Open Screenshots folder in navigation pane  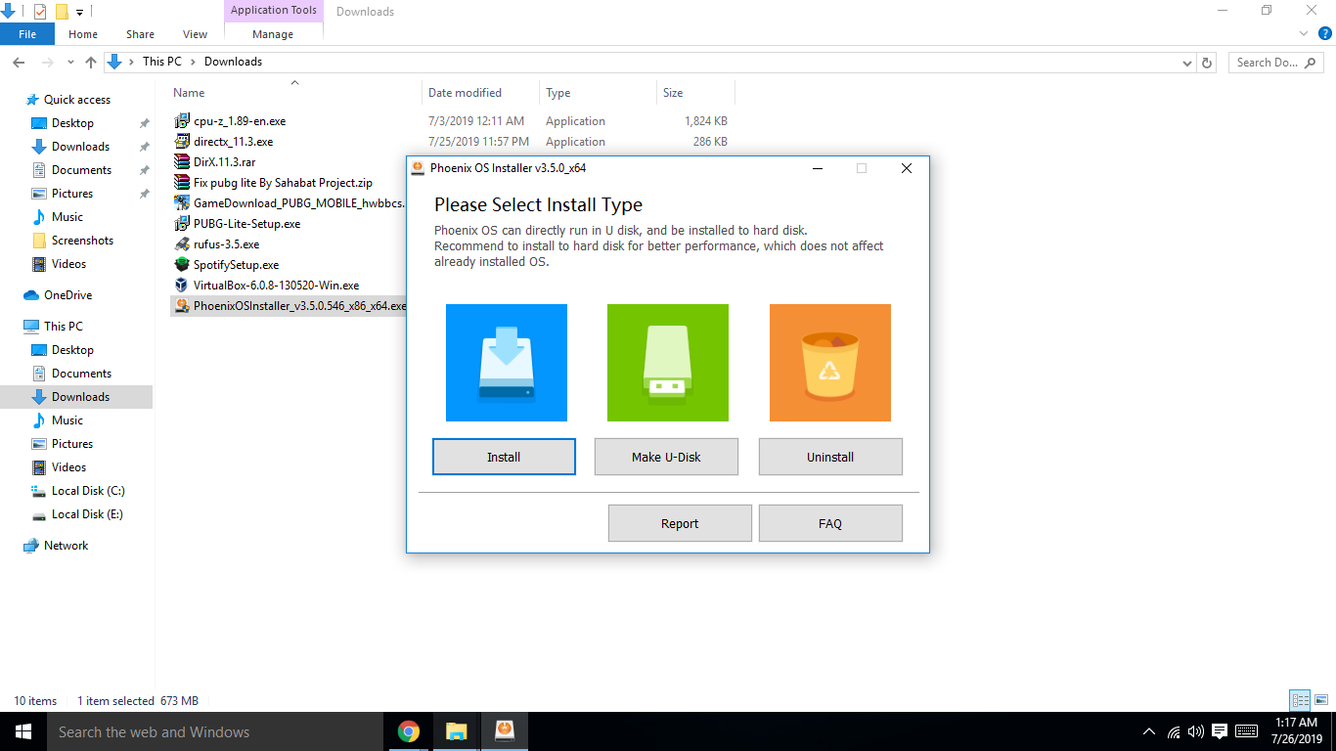pyautogui.click(x=82, y=241)
